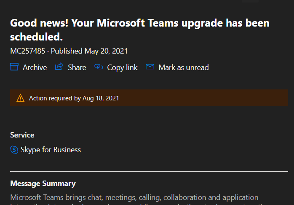Click the Copy link chain icon

tap(99, 67)
